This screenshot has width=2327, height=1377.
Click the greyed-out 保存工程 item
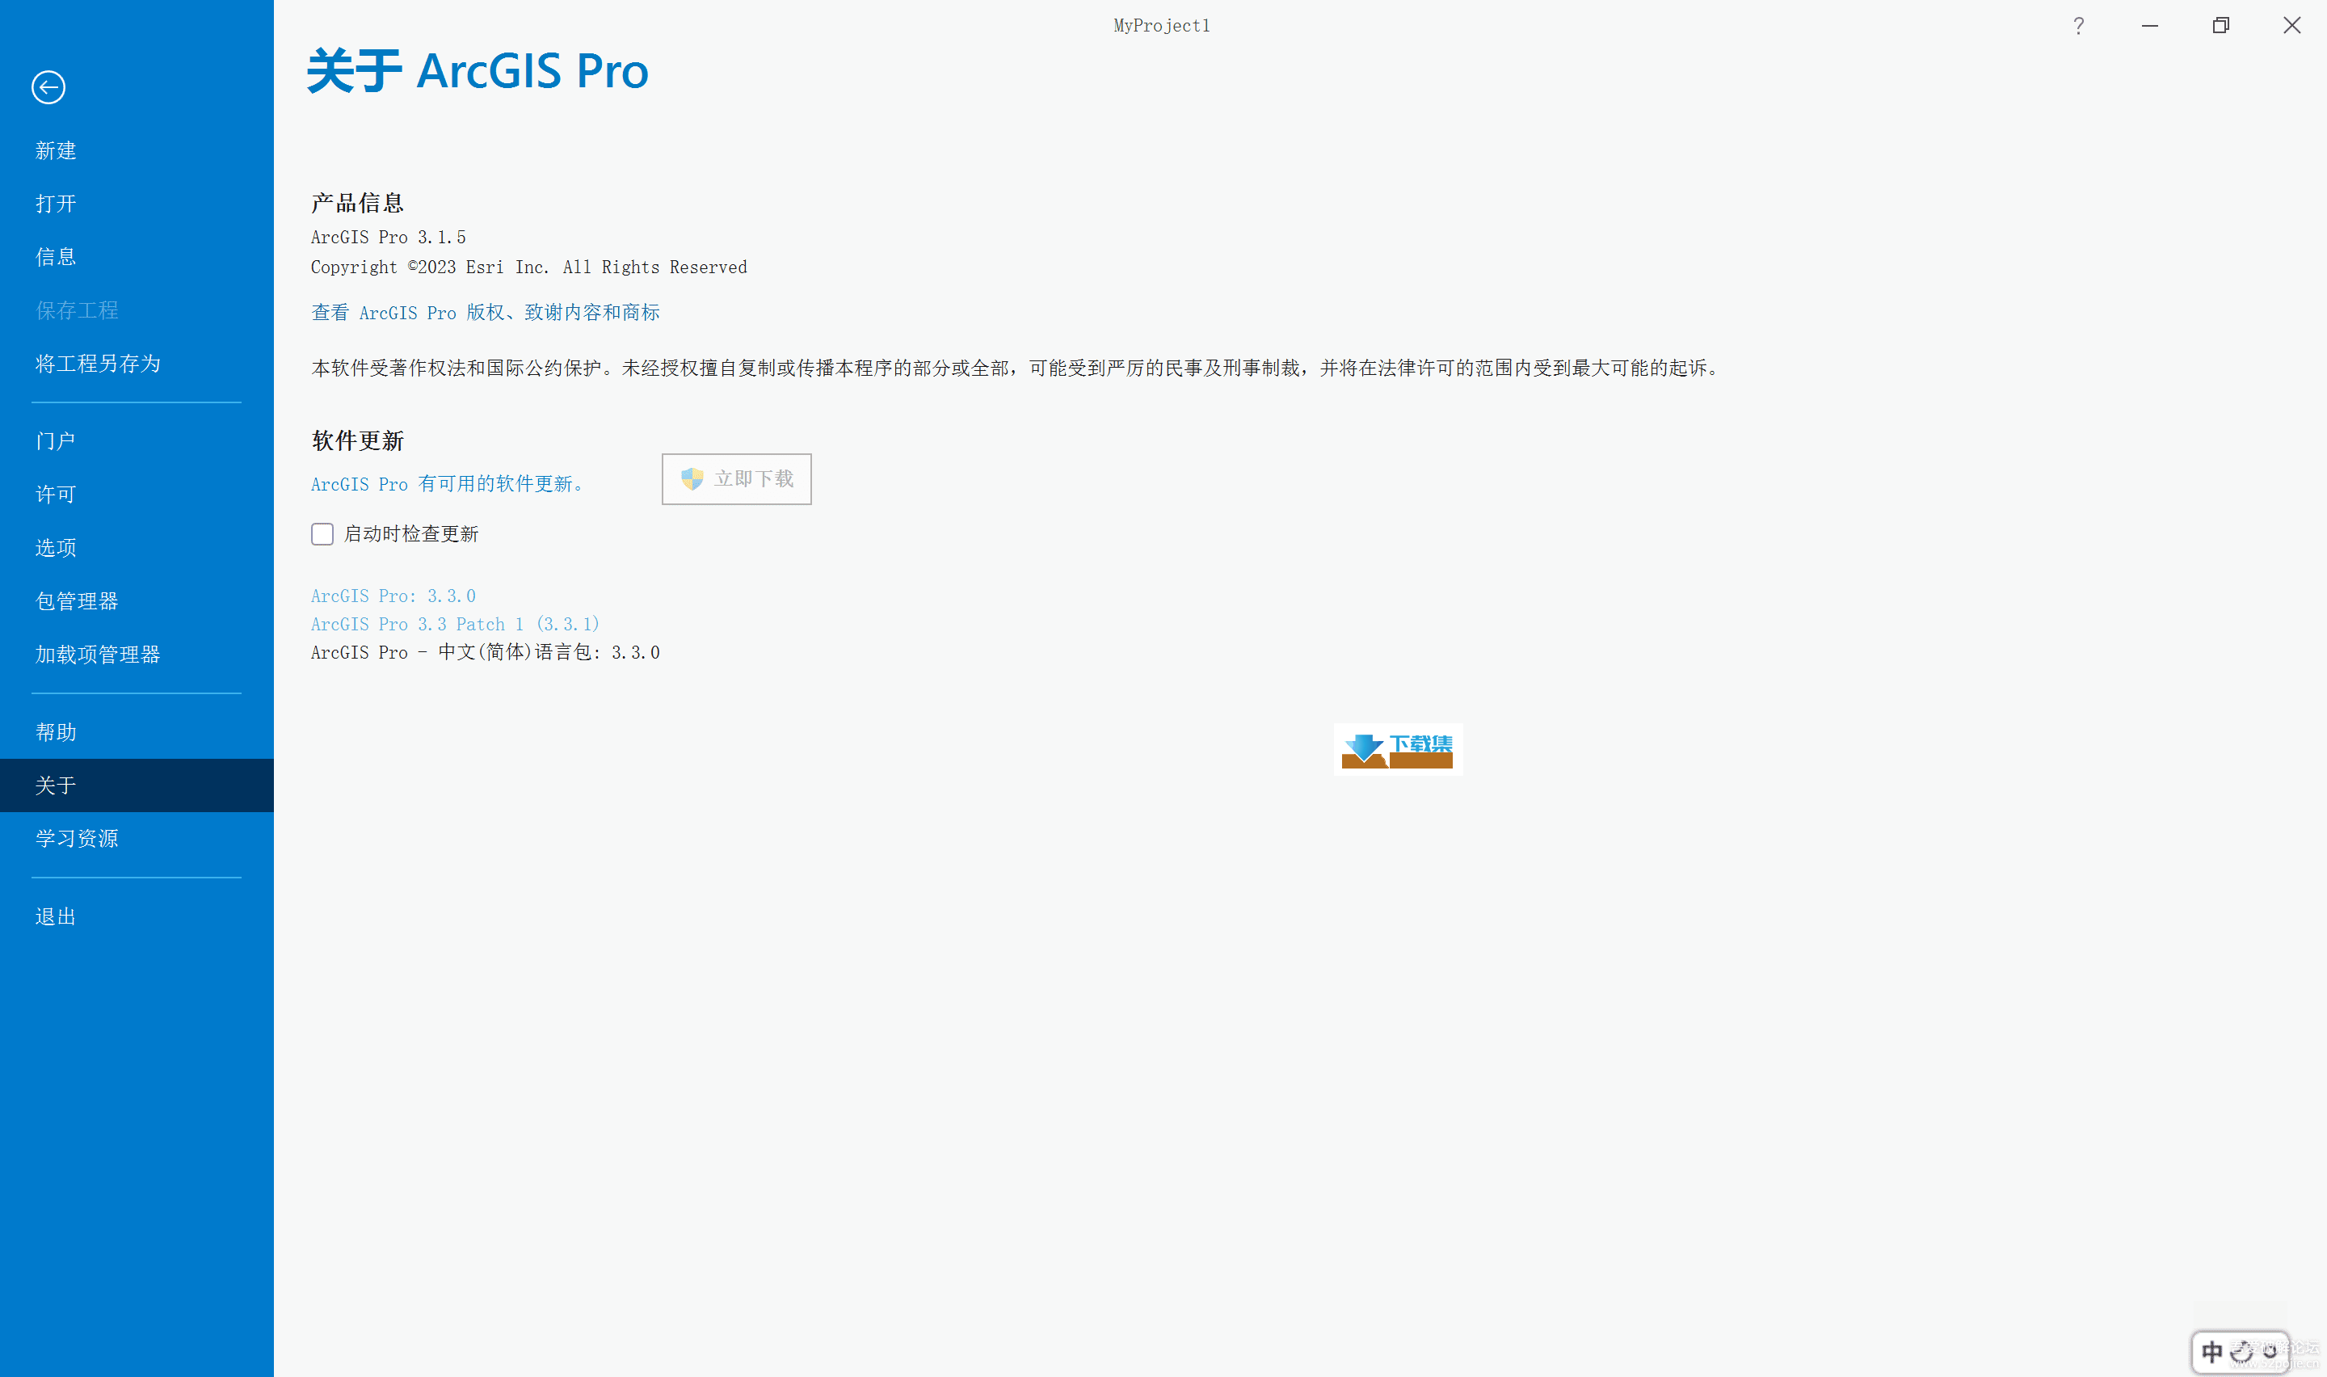point(137,310)
